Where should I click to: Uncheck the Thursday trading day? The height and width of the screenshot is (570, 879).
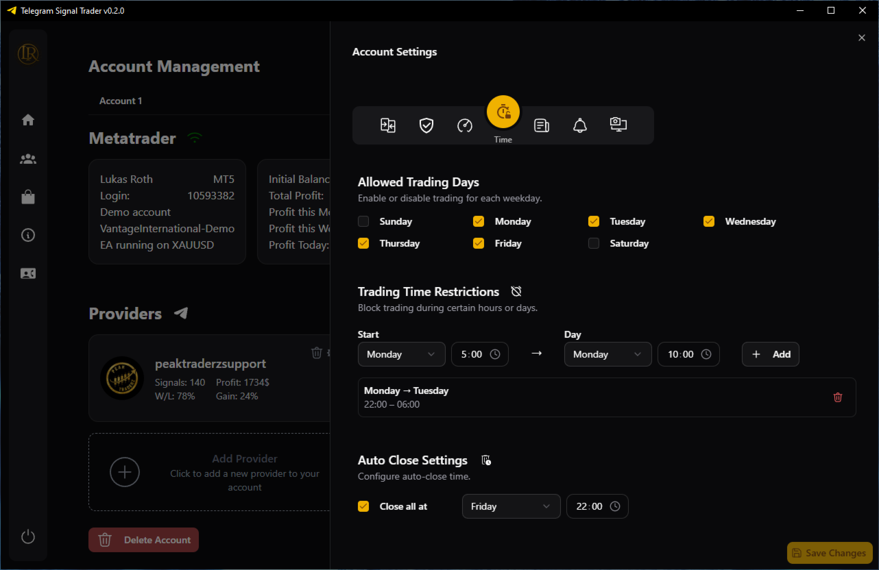[x=363, y=243]
